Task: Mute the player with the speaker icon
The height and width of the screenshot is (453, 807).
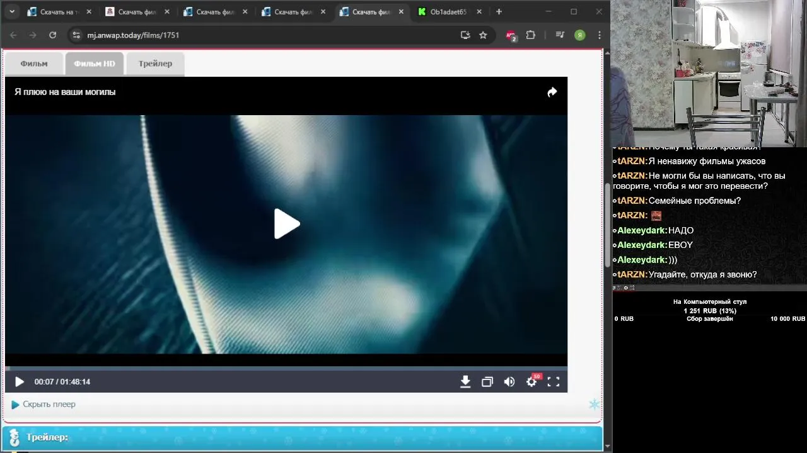Action: click(509, 382)
